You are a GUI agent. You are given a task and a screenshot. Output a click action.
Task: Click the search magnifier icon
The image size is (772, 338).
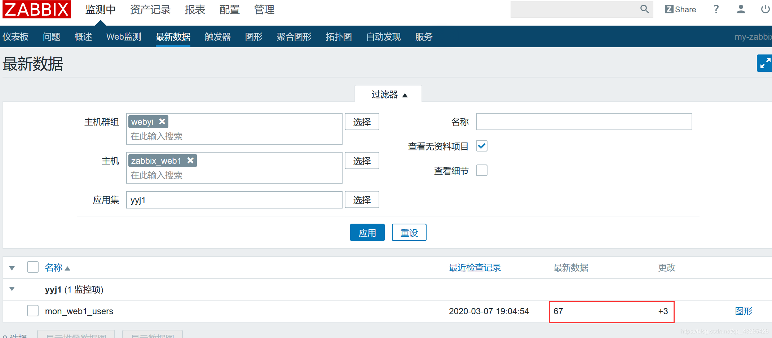644,9
